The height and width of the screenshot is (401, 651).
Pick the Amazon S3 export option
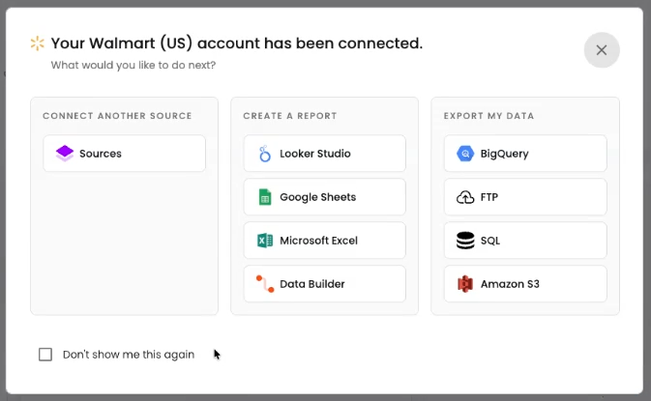click(x=525, y=284)
